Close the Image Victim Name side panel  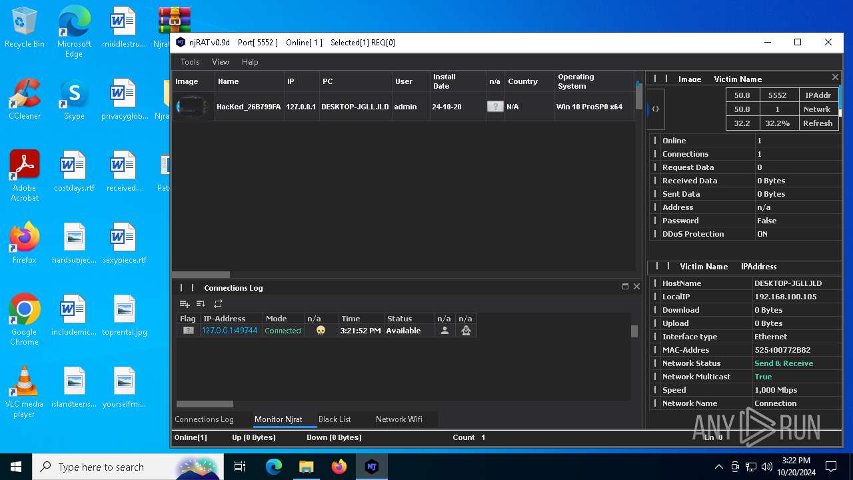pyautogui.click(x=835, y=77)
